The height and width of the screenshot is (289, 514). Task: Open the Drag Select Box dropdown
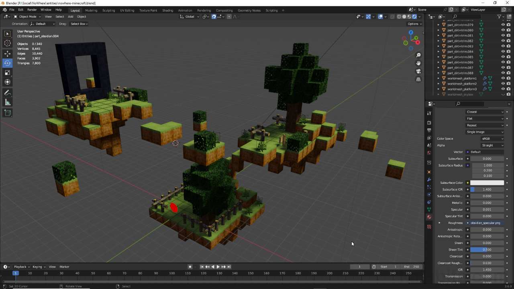click(x=79, y=24)
